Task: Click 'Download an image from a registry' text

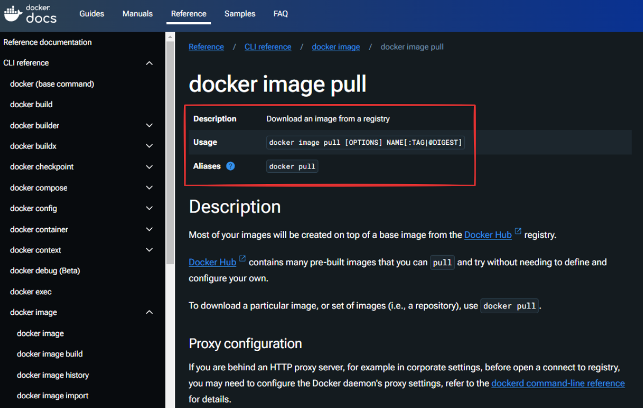Action: (x=328, y=119)
